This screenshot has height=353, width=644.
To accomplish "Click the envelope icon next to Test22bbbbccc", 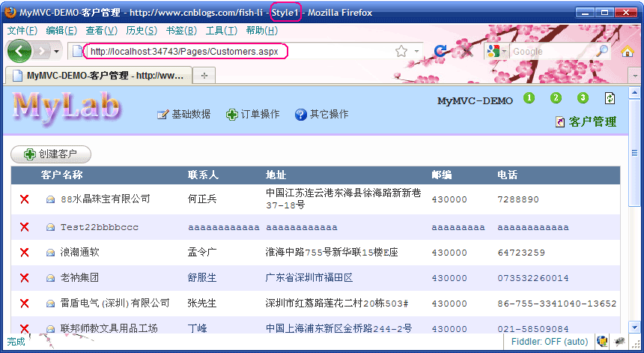I will (x=51, y=227).
